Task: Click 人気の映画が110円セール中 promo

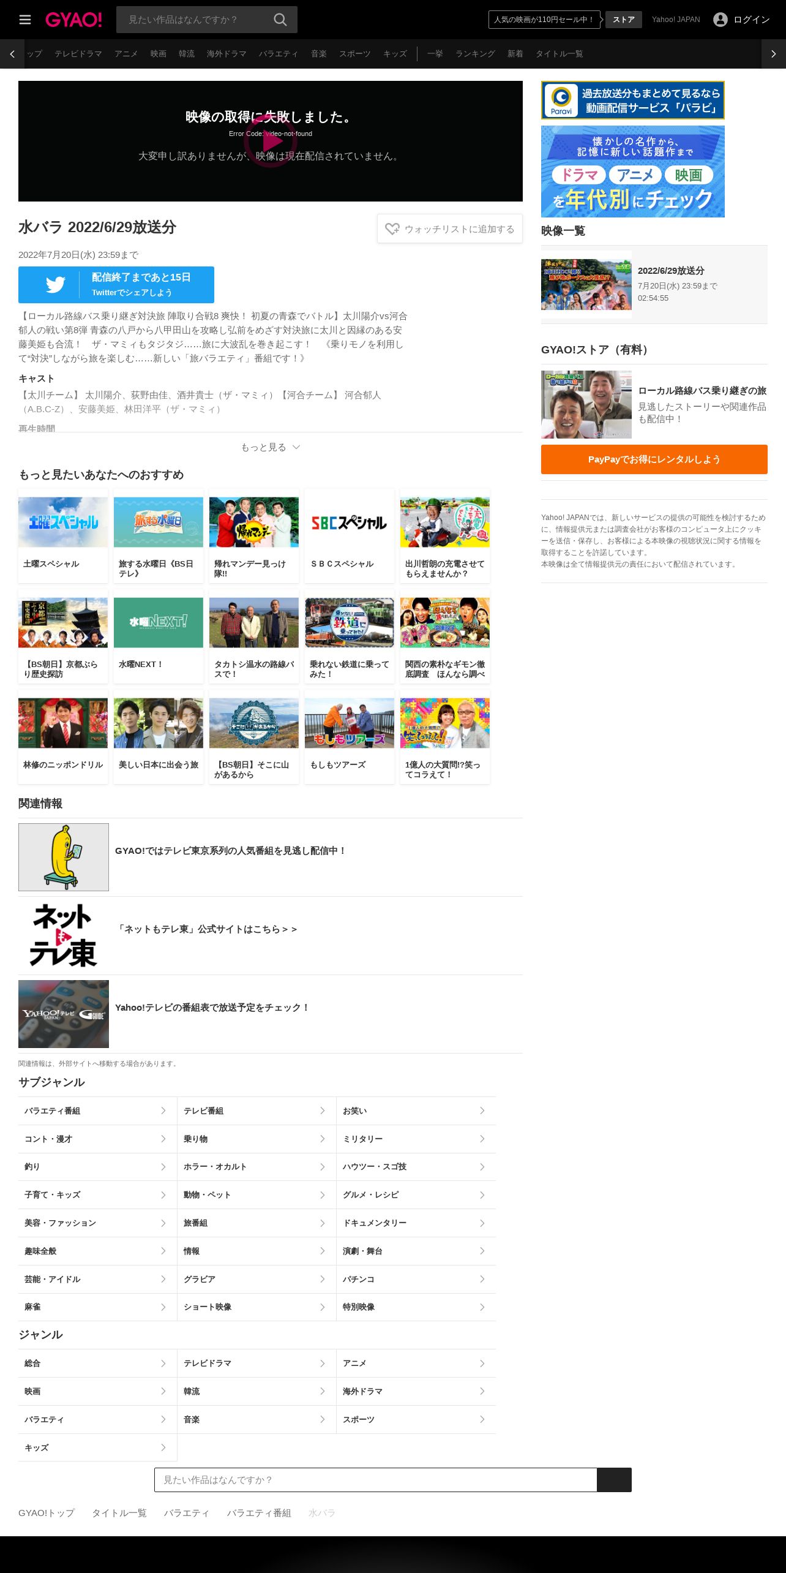Action: click(x=544, y=20)
